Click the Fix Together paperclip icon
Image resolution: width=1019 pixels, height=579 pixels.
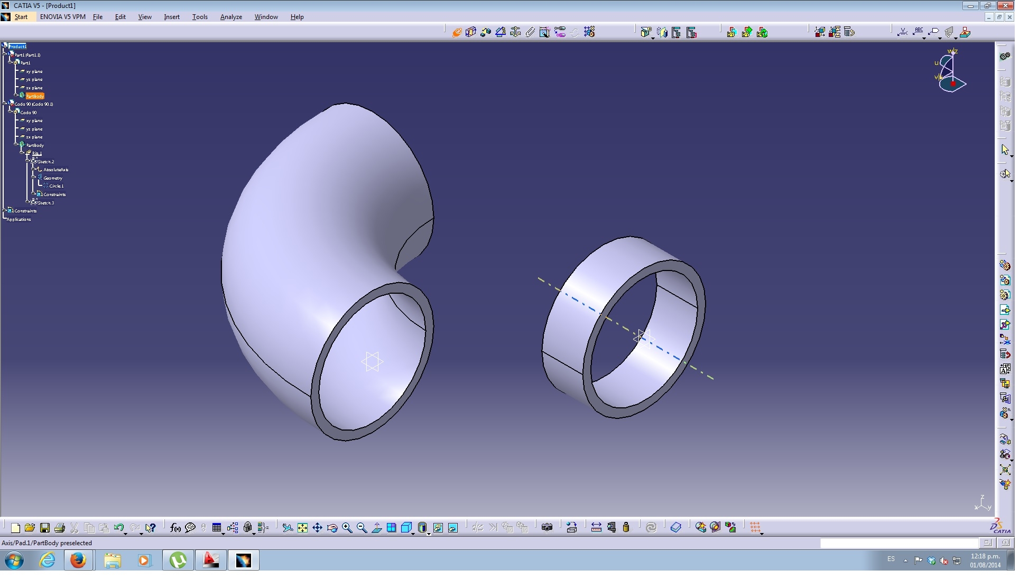pos(530,33)
